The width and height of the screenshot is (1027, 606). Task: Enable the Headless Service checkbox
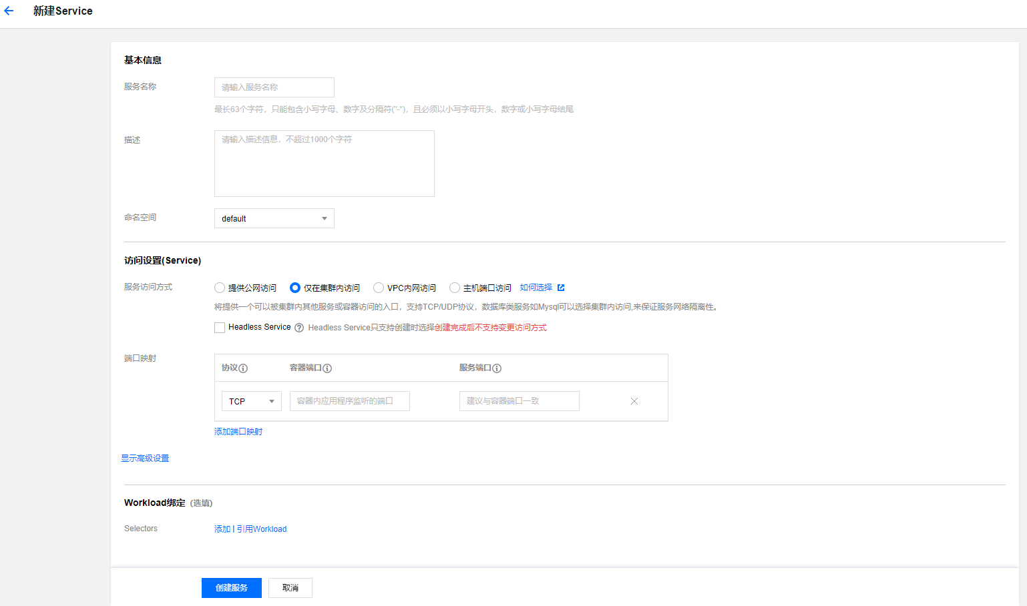tap(220, 328)
